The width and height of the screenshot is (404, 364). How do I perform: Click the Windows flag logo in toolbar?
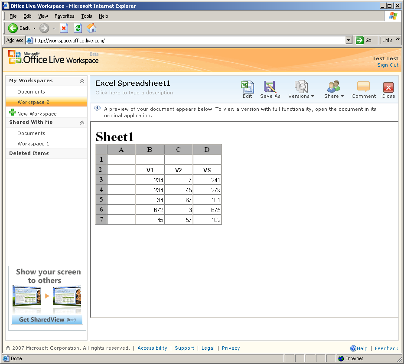[x=393, y=16]
